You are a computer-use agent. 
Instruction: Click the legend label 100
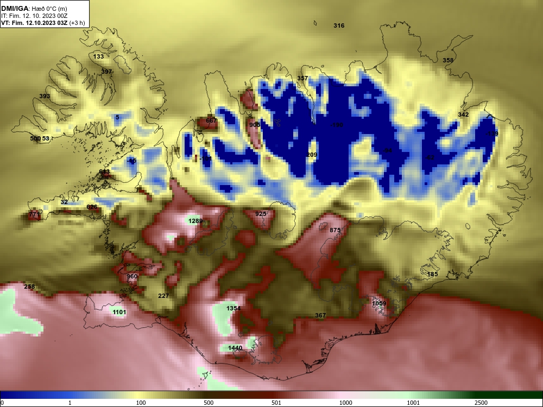141,403
